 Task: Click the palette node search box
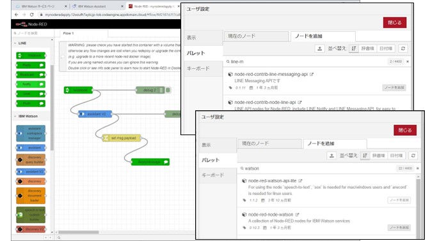point(33,33)
